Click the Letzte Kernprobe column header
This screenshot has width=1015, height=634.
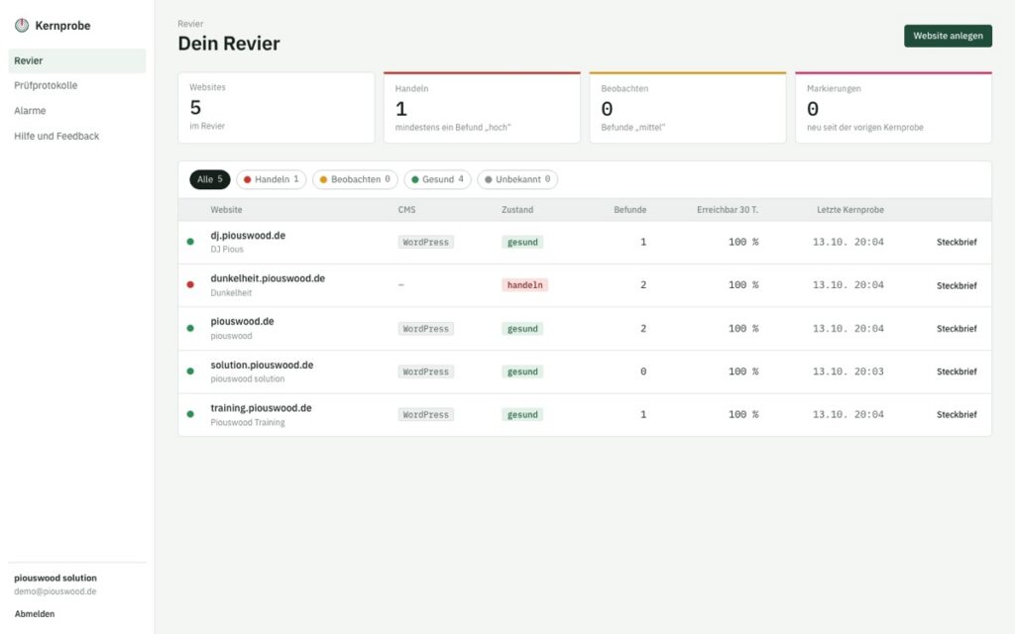[849, 210]
